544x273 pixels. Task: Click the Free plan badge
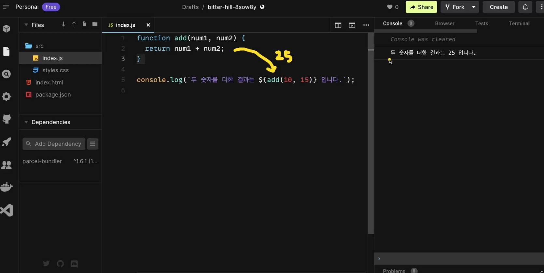(51, 7)
